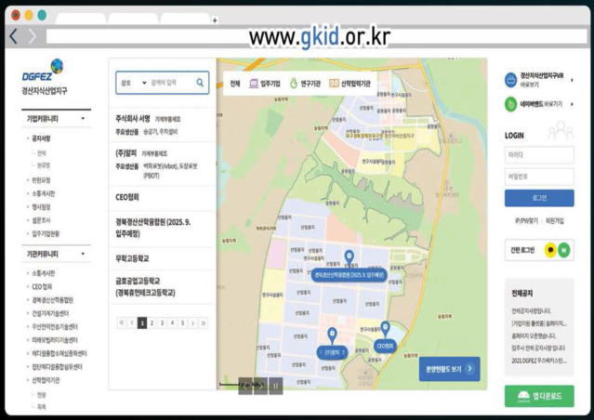Click the Kakao quick login icon
This screenshot has width=594, height=420.
[x=552, y=250]
